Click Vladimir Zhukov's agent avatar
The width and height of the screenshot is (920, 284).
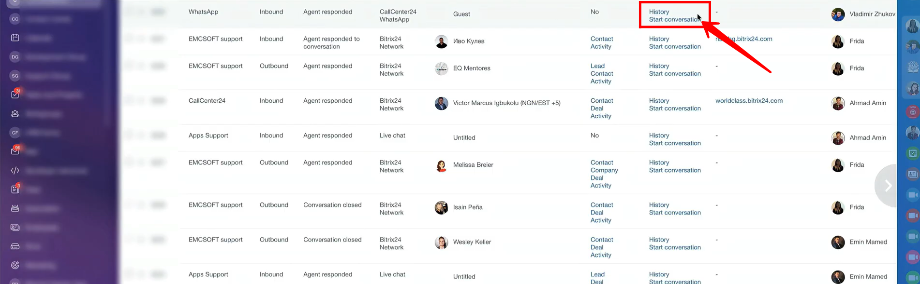coord(838,14)
